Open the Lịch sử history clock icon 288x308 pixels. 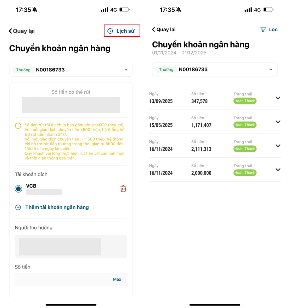tap(110, 31)
